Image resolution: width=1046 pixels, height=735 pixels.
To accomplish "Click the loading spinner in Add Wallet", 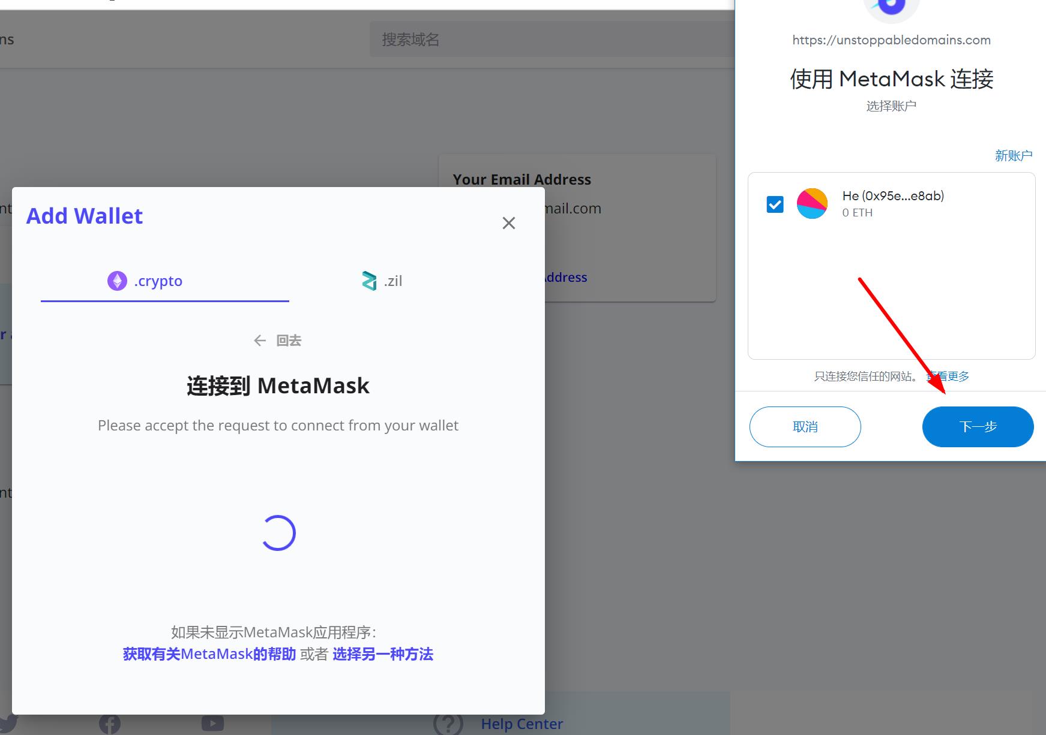I will coord(278,533).
